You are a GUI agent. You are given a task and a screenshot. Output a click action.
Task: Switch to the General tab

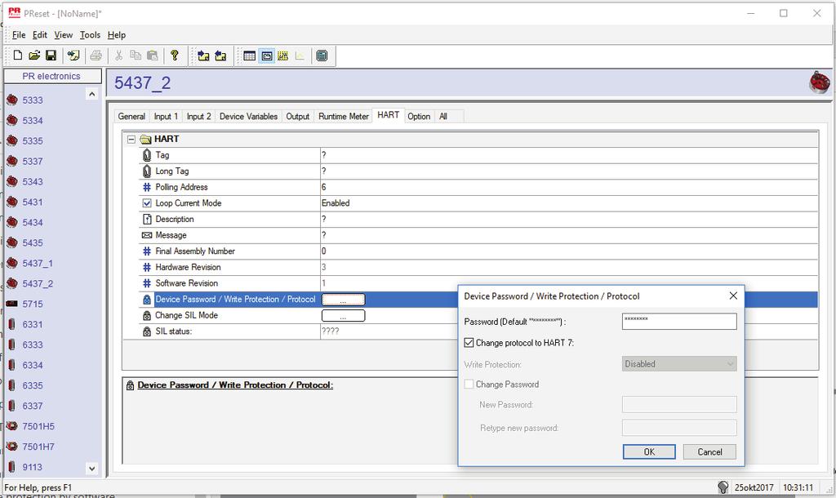[131, 116]
